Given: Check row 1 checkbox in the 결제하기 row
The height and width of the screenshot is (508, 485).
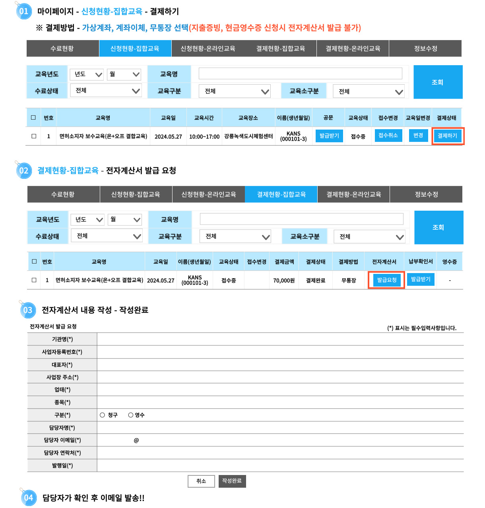Looking at the screenshot, I should click(x=34, y=136).
